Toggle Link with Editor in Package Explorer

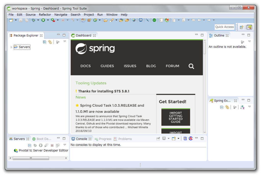(50, 42)
